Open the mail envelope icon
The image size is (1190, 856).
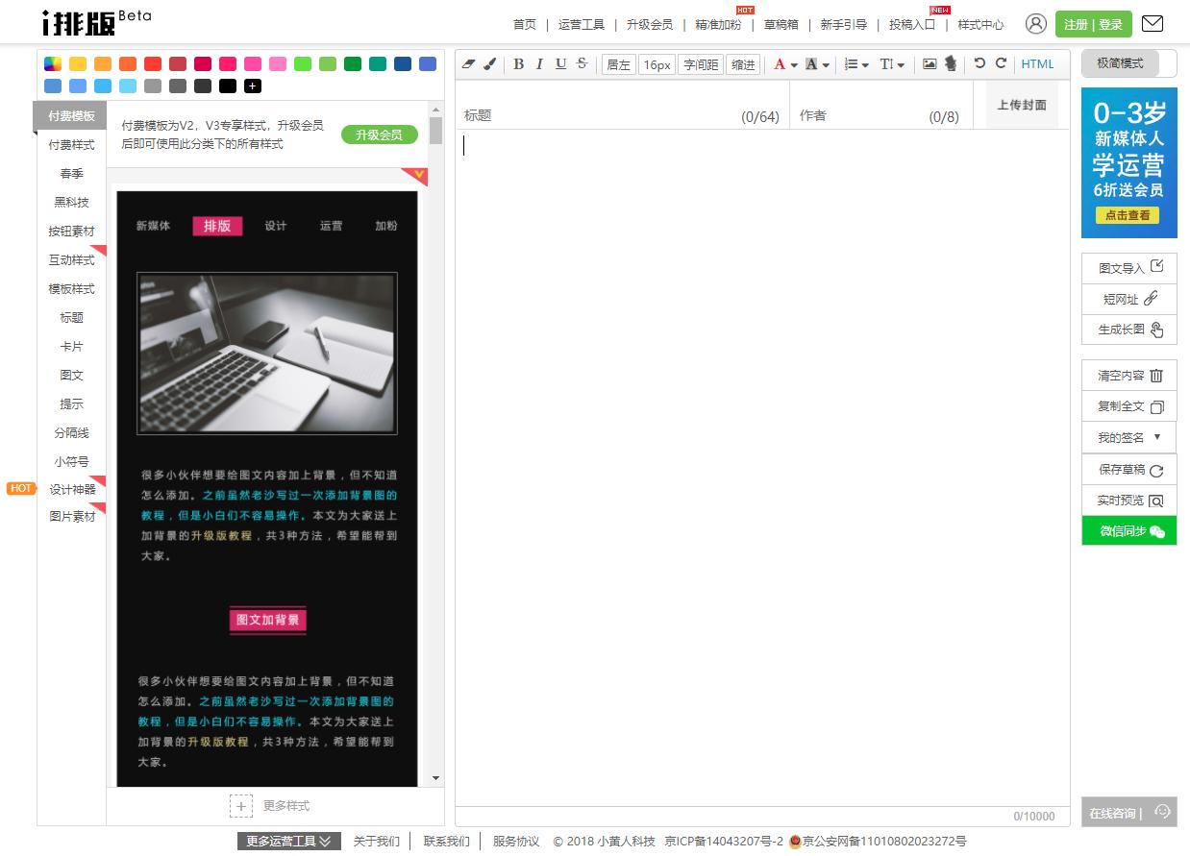point(1152,24)
